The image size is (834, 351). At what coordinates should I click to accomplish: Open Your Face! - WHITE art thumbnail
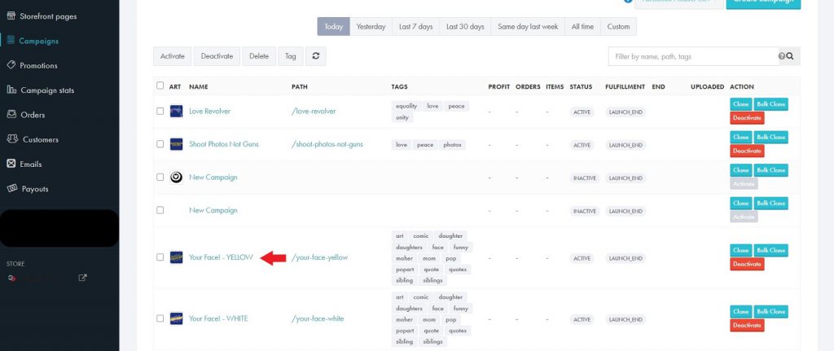(x=176, y=318)
